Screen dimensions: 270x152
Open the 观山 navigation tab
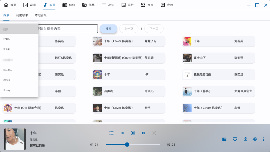pyautogui.click(x=30, y=5)
